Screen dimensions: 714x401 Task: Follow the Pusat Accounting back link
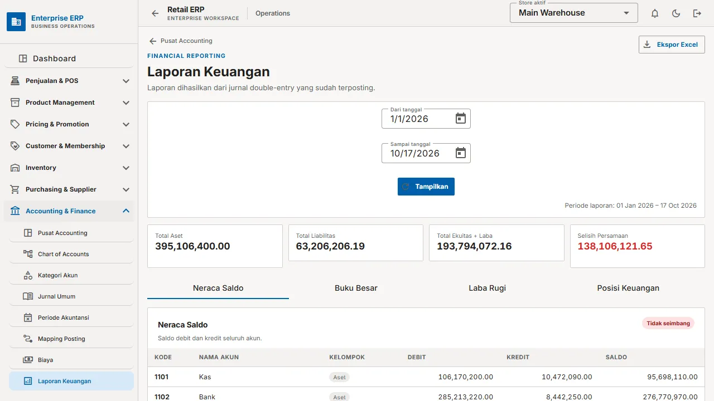[x=181, y=41]
